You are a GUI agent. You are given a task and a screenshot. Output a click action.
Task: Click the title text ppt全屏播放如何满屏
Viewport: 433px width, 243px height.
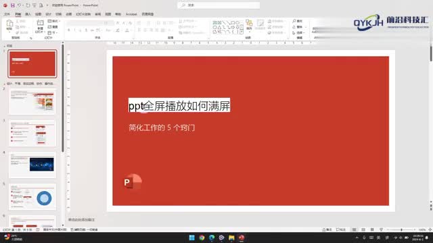click(179, 106)
